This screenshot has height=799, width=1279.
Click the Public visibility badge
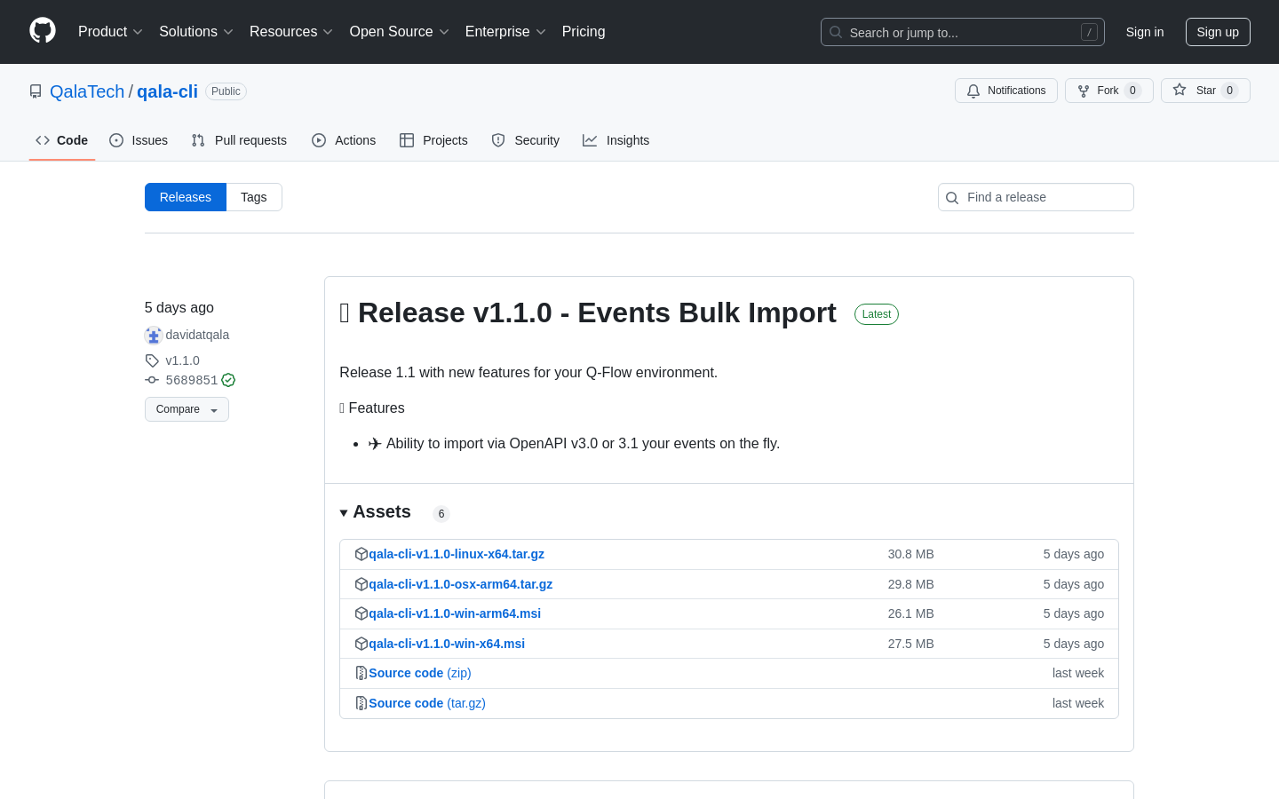pyautogui.click(x=226, y=91)
